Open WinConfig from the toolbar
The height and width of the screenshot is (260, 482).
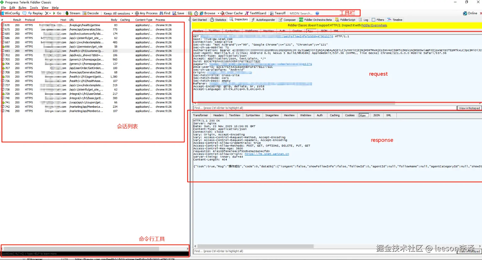click(x=10, y=13)
